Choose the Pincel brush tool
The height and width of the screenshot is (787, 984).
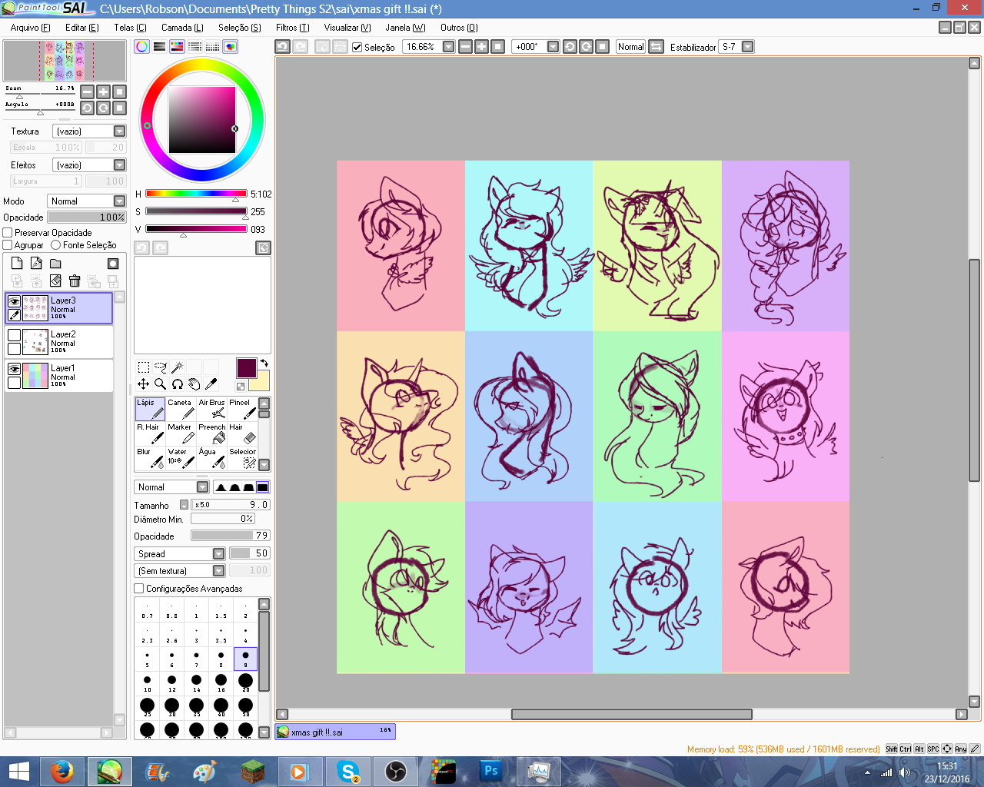(242, 409)
